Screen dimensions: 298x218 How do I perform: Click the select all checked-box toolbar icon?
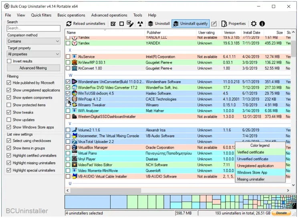point(113,24)
